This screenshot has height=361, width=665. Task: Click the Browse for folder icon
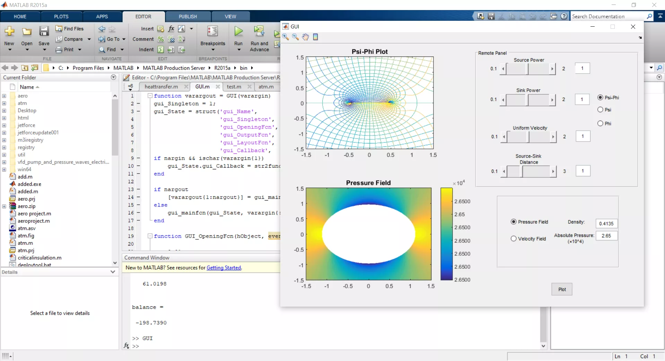35,68
